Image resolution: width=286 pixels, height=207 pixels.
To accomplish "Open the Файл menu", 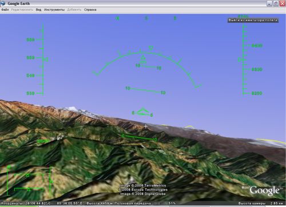I will (x=5, y=10).
